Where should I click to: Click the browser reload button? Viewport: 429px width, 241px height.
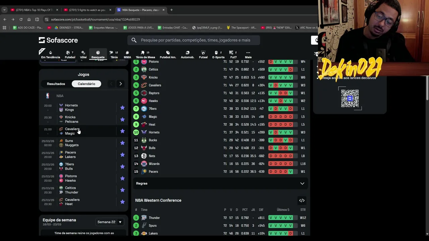21,19
